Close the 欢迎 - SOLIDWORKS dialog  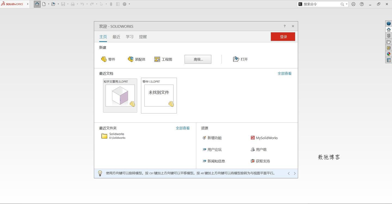pyautogui.click(x=293, y=26)
